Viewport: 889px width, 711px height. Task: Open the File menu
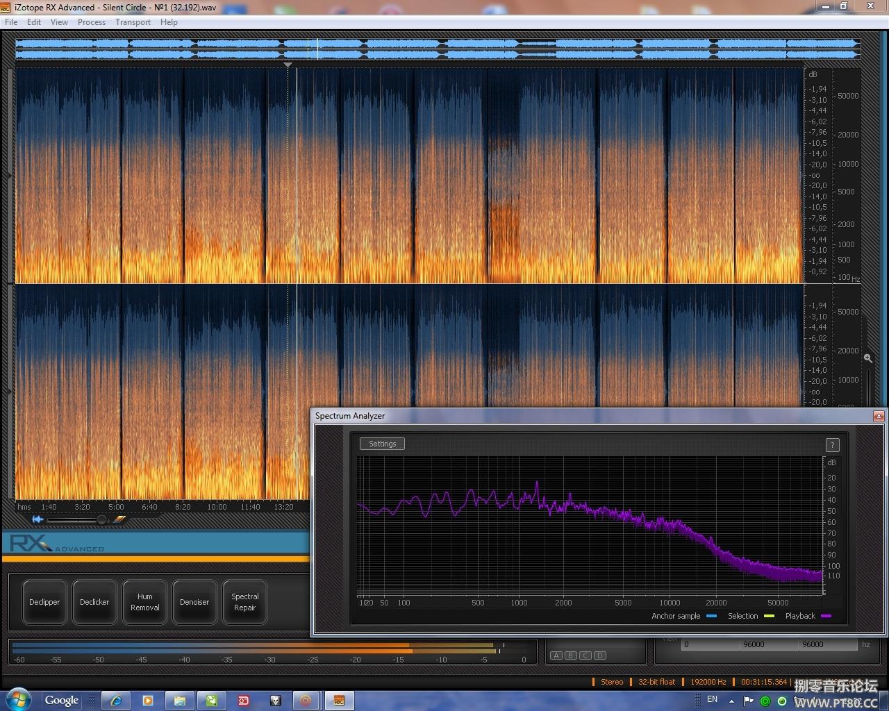point(11,22)
